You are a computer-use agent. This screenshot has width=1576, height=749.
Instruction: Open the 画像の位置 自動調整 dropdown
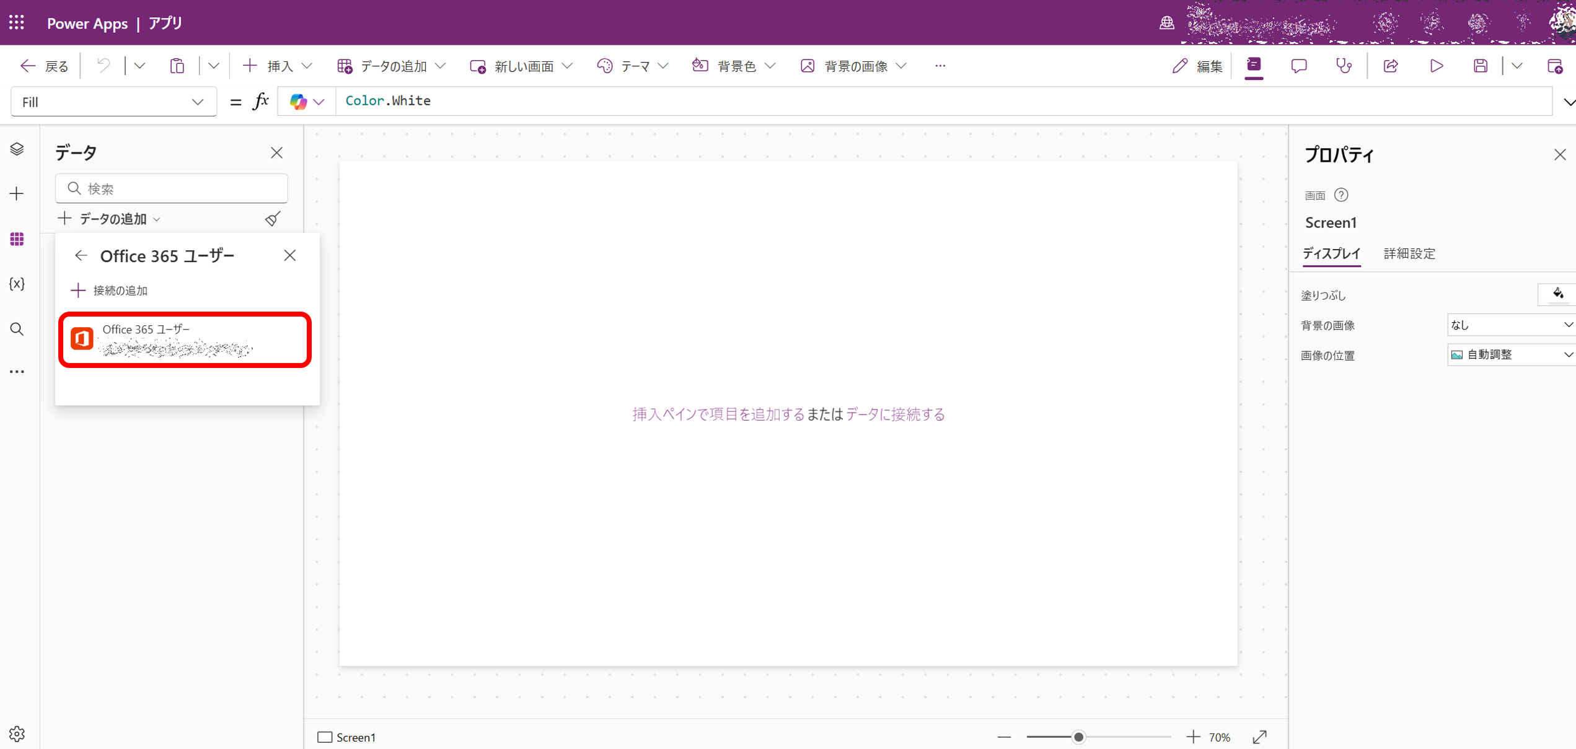[x=1512, y=354]
